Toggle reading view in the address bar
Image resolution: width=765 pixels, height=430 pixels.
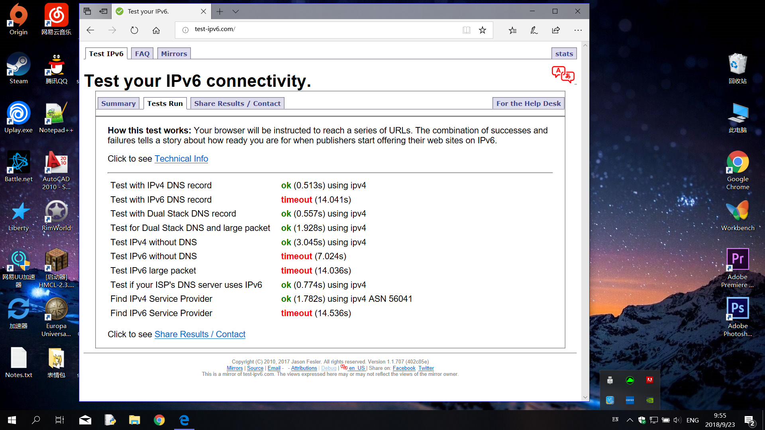coord(466,30)
